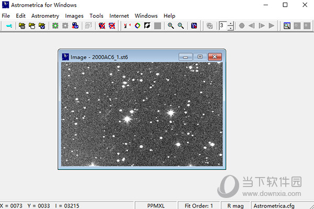Open the Internet menu

[x=119, y=16]
